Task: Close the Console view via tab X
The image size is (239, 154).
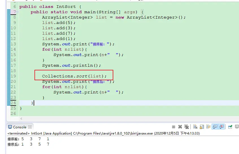Action: pyautogui.click(x=30, y=127)
